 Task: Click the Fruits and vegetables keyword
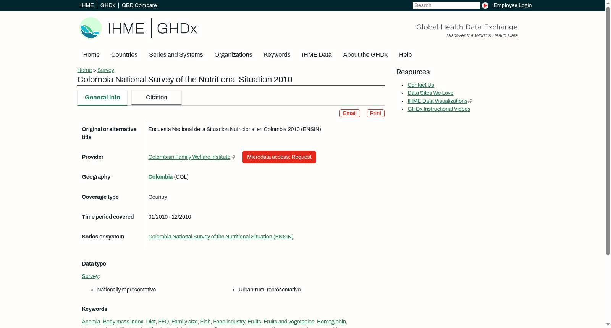(289, 322)
